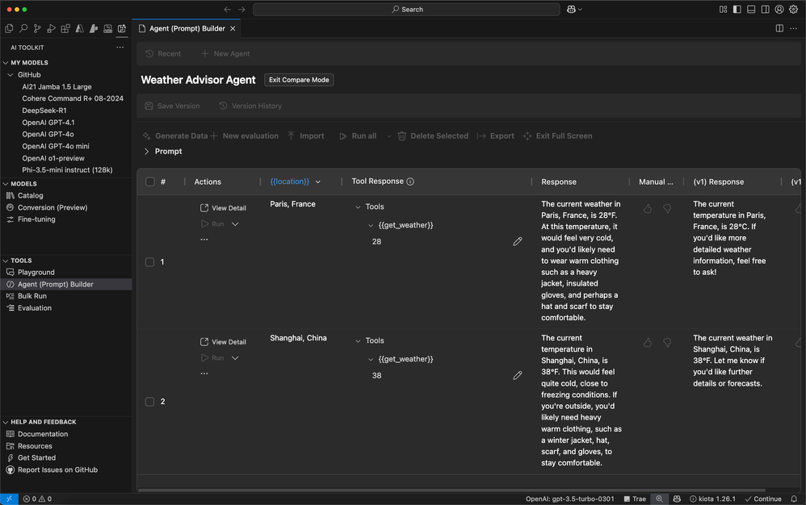Viewport: 806px width, 505px height.
Task: Click errors and warnings count in status bar
Action: point(37,499)
